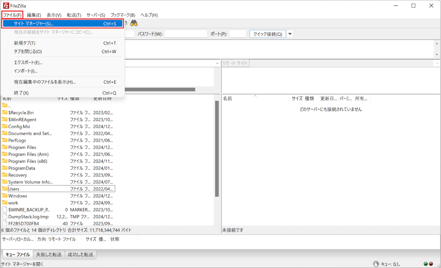Viewport: 441px width, 268px height.
Task: Switch to the 成功した転送 tab
Action: tap(81, 255)
